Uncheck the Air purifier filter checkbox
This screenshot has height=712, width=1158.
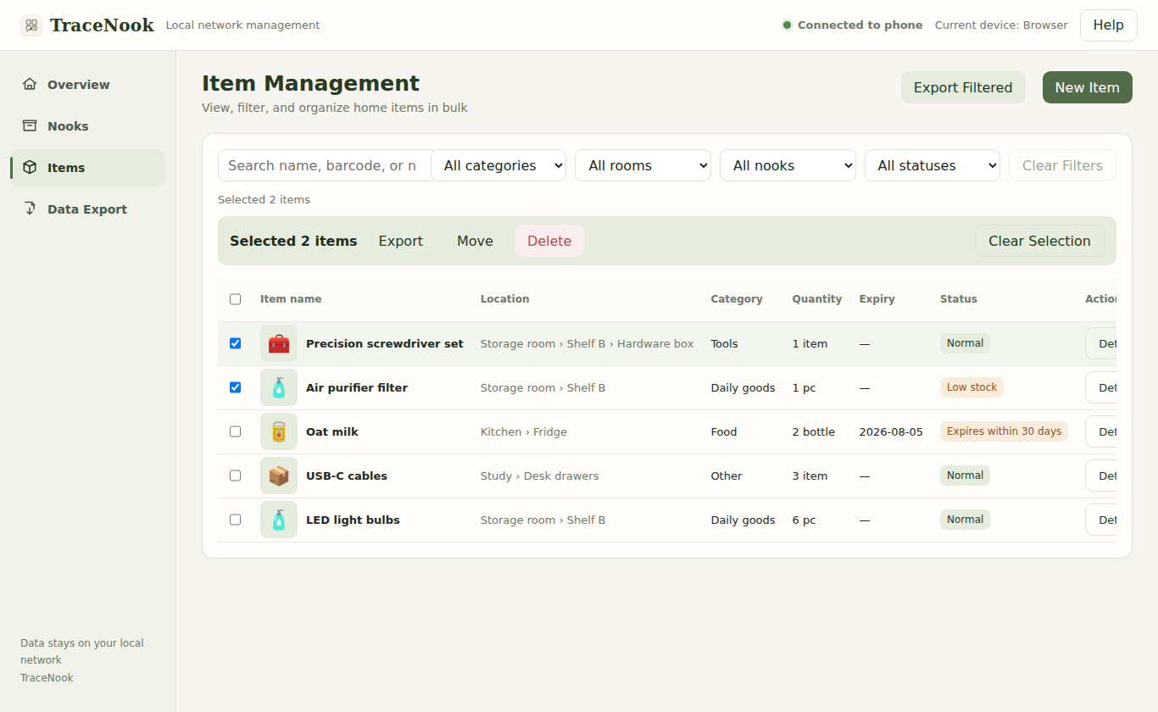point(235,387)
